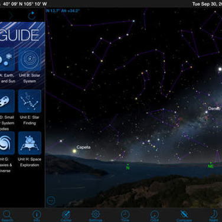Toggle the Compass mode
Image resolution: width=222 pixels, height=222 pixels.
pos(184,216)
